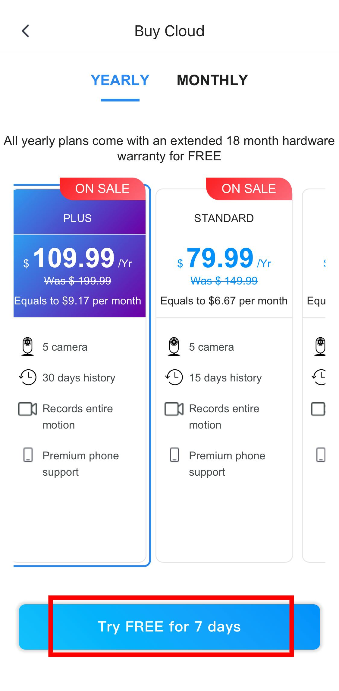Tap the phone icon in STANDARD plan
Viewport: 339px width, 691px height.
174,455
